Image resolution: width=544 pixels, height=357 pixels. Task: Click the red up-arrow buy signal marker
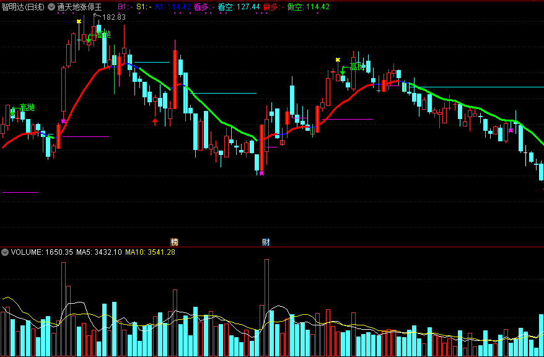click(155, 121)
